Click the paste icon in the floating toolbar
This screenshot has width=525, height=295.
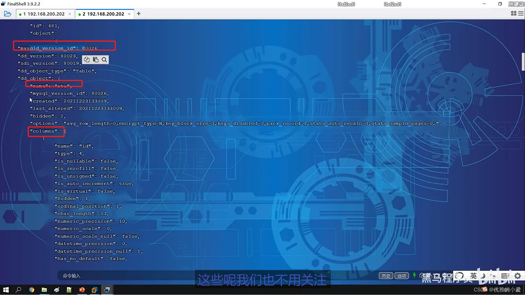(x=95, y=60)
